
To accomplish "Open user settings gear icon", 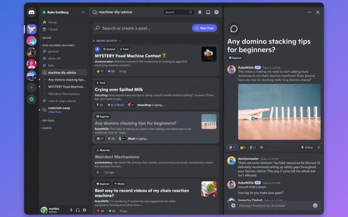I will [84, 210].
